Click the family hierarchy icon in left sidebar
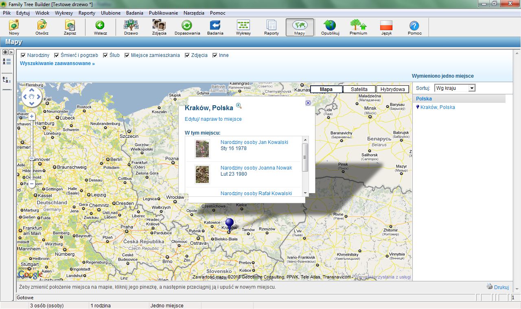 coord(7,80)
